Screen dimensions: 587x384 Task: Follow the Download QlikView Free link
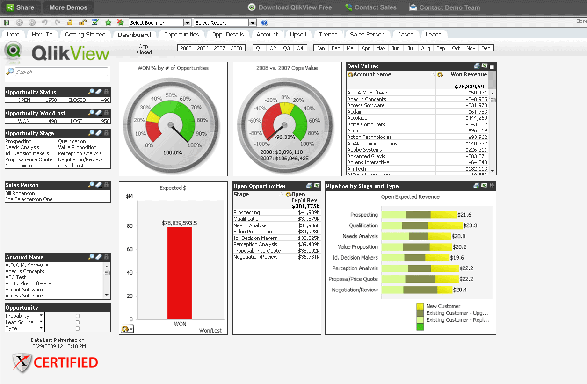coord(290,7)
